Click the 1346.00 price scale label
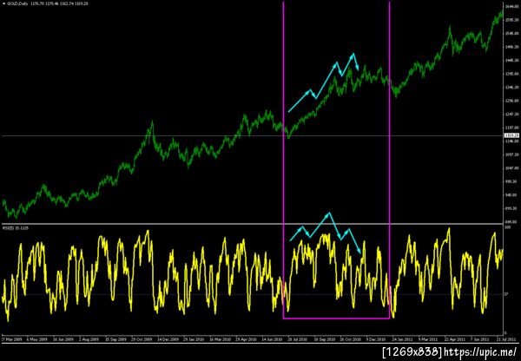Viewport: 521px width, 361px height. [513, 87]
